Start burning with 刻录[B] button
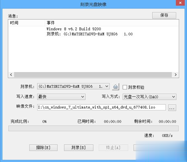 (79, 148)
